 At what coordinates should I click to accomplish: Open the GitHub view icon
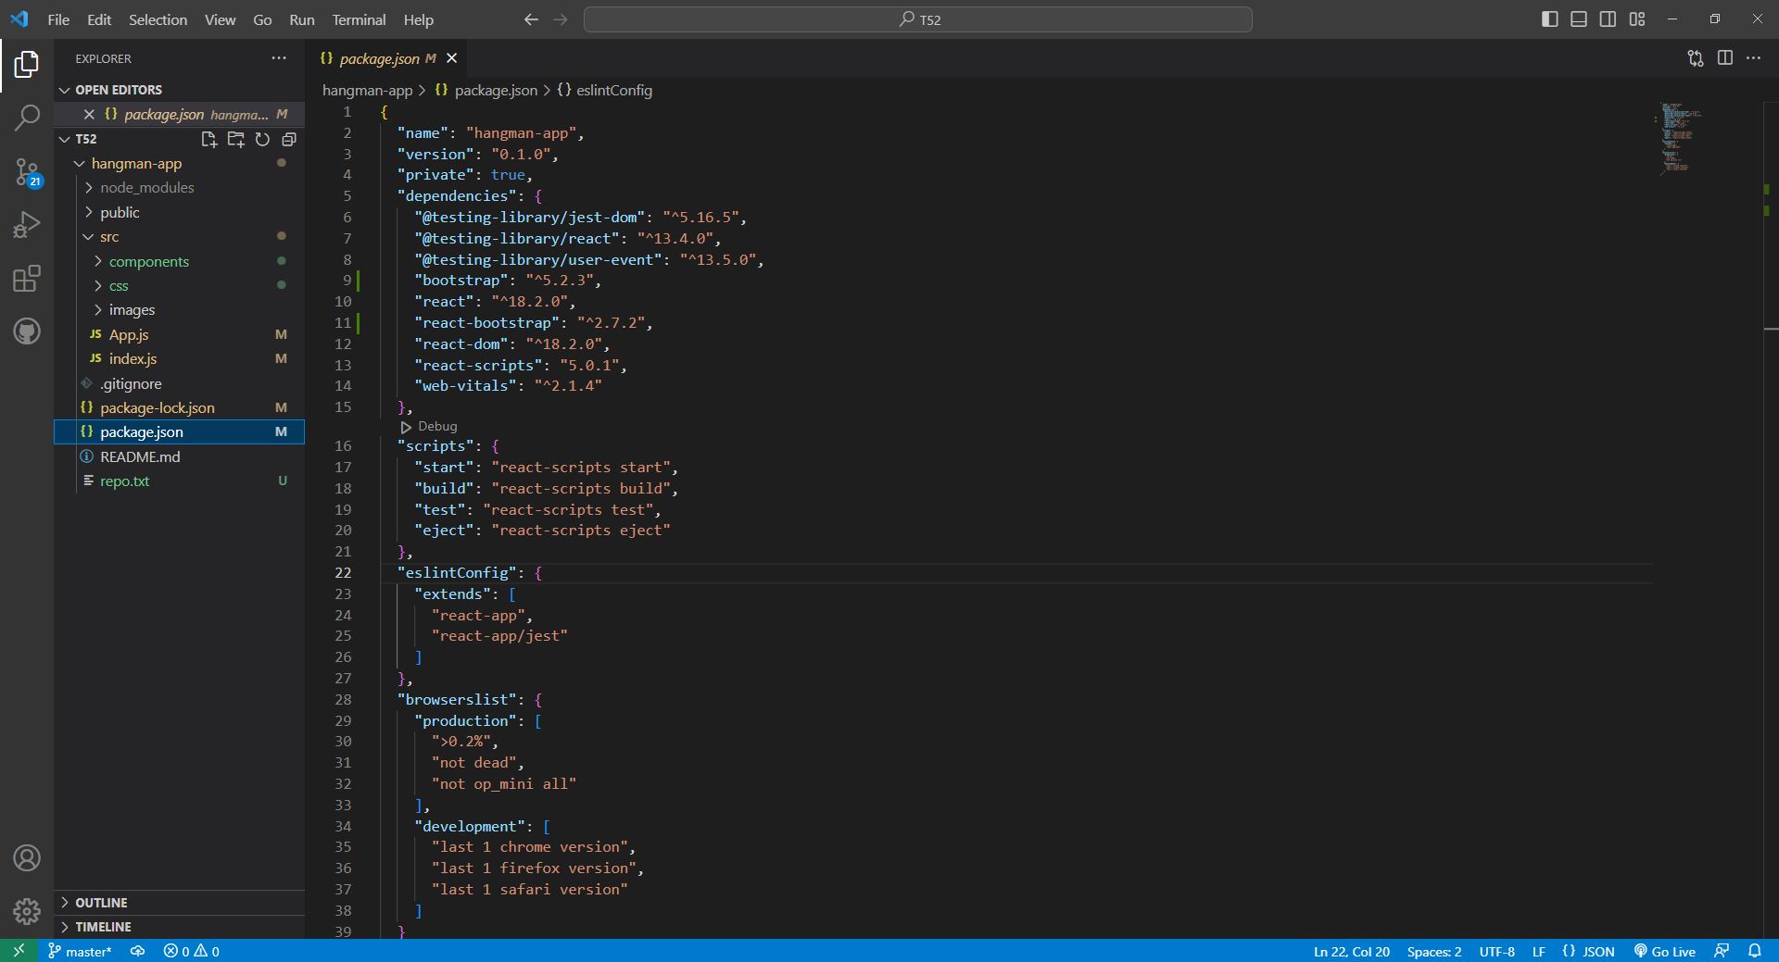[27, 331]
